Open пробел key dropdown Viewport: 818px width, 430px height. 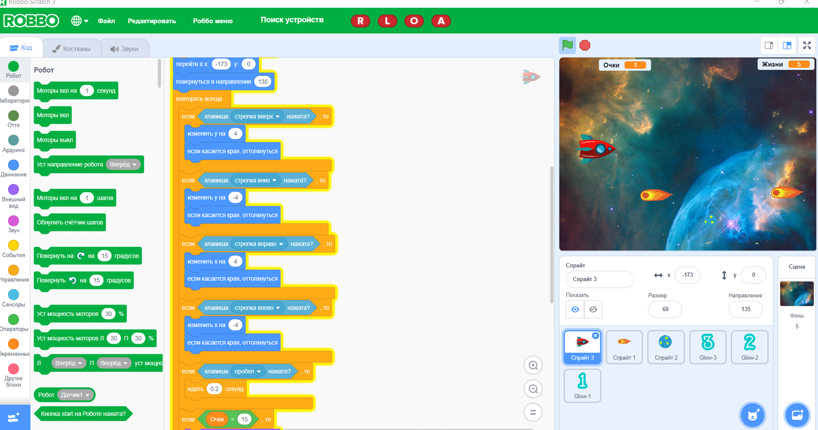248,372
